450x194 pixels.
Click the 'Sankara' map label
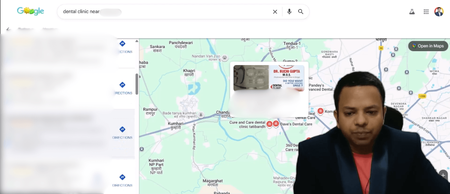(x=157, y=49)
